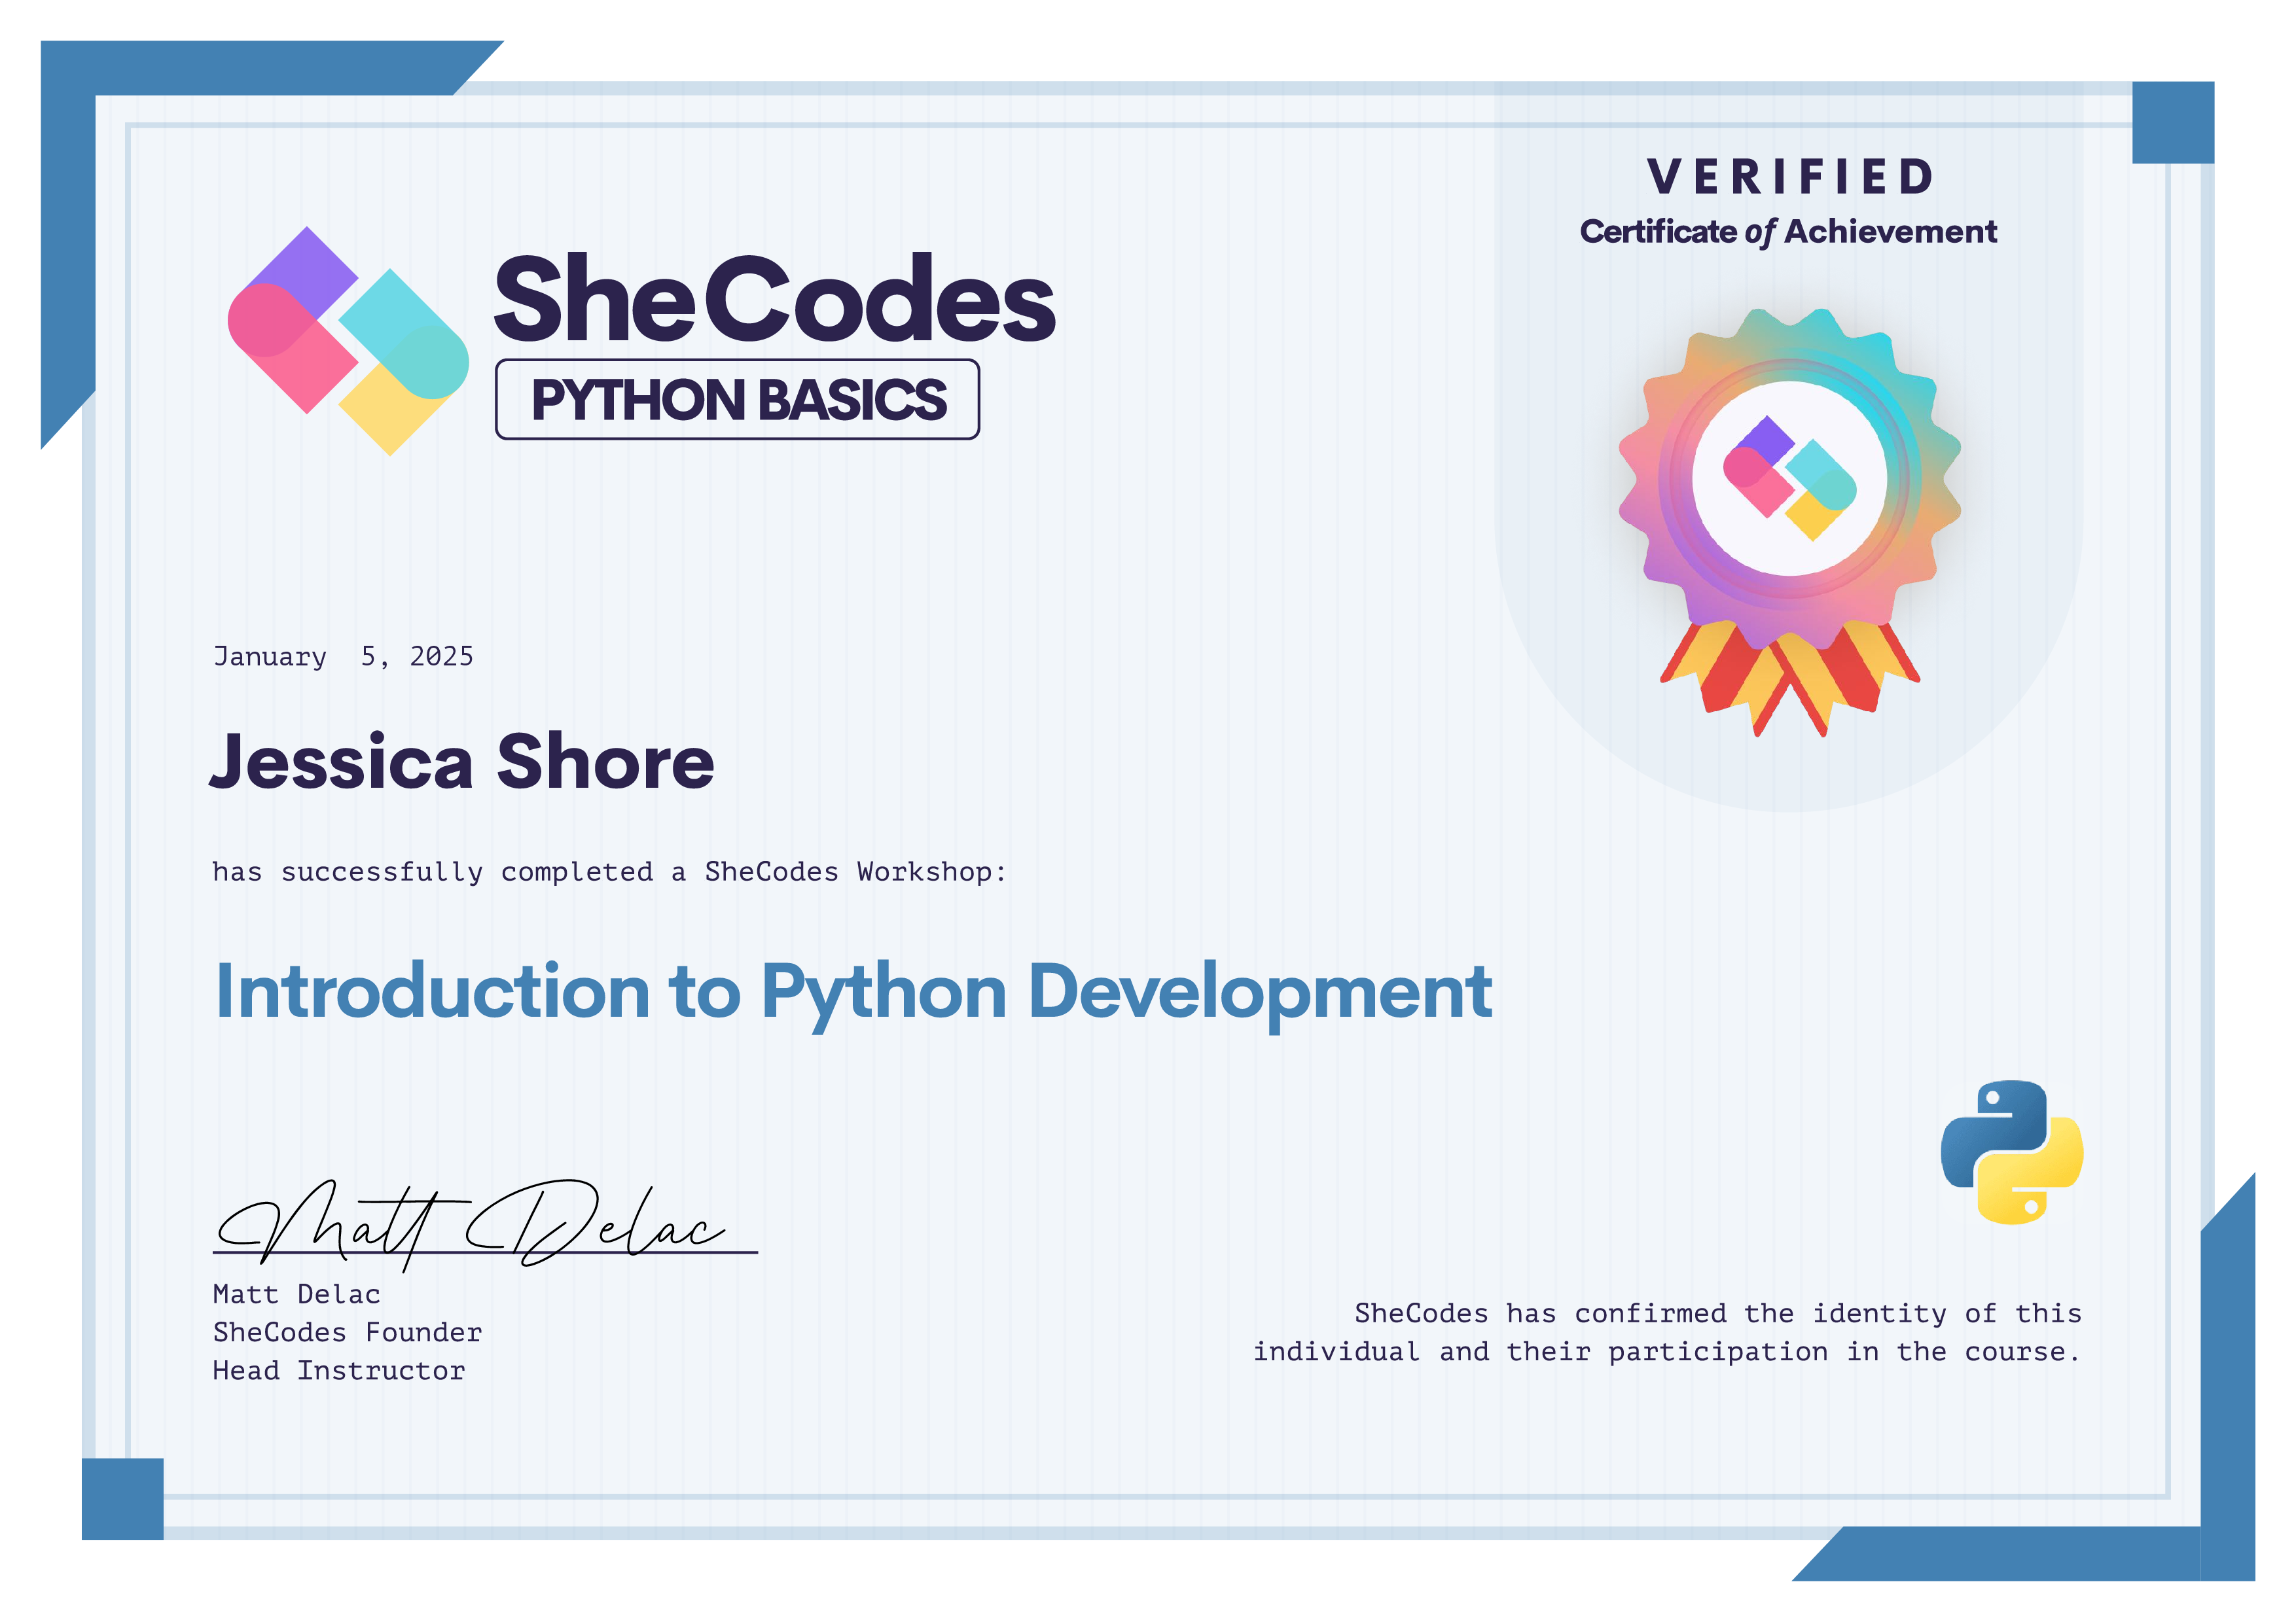This screenshot has width=2296, height=1622.
Task: Click the VERIFIED heading text
Action: coord(1789,177)
